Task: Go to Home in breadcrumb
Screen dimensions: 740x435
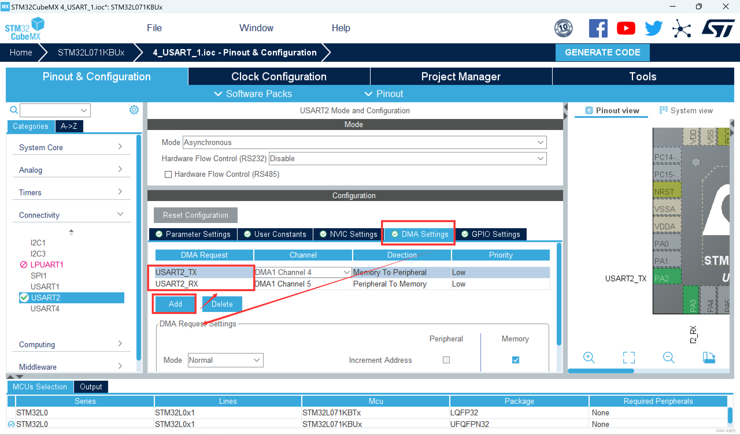Action: (21, 52)
